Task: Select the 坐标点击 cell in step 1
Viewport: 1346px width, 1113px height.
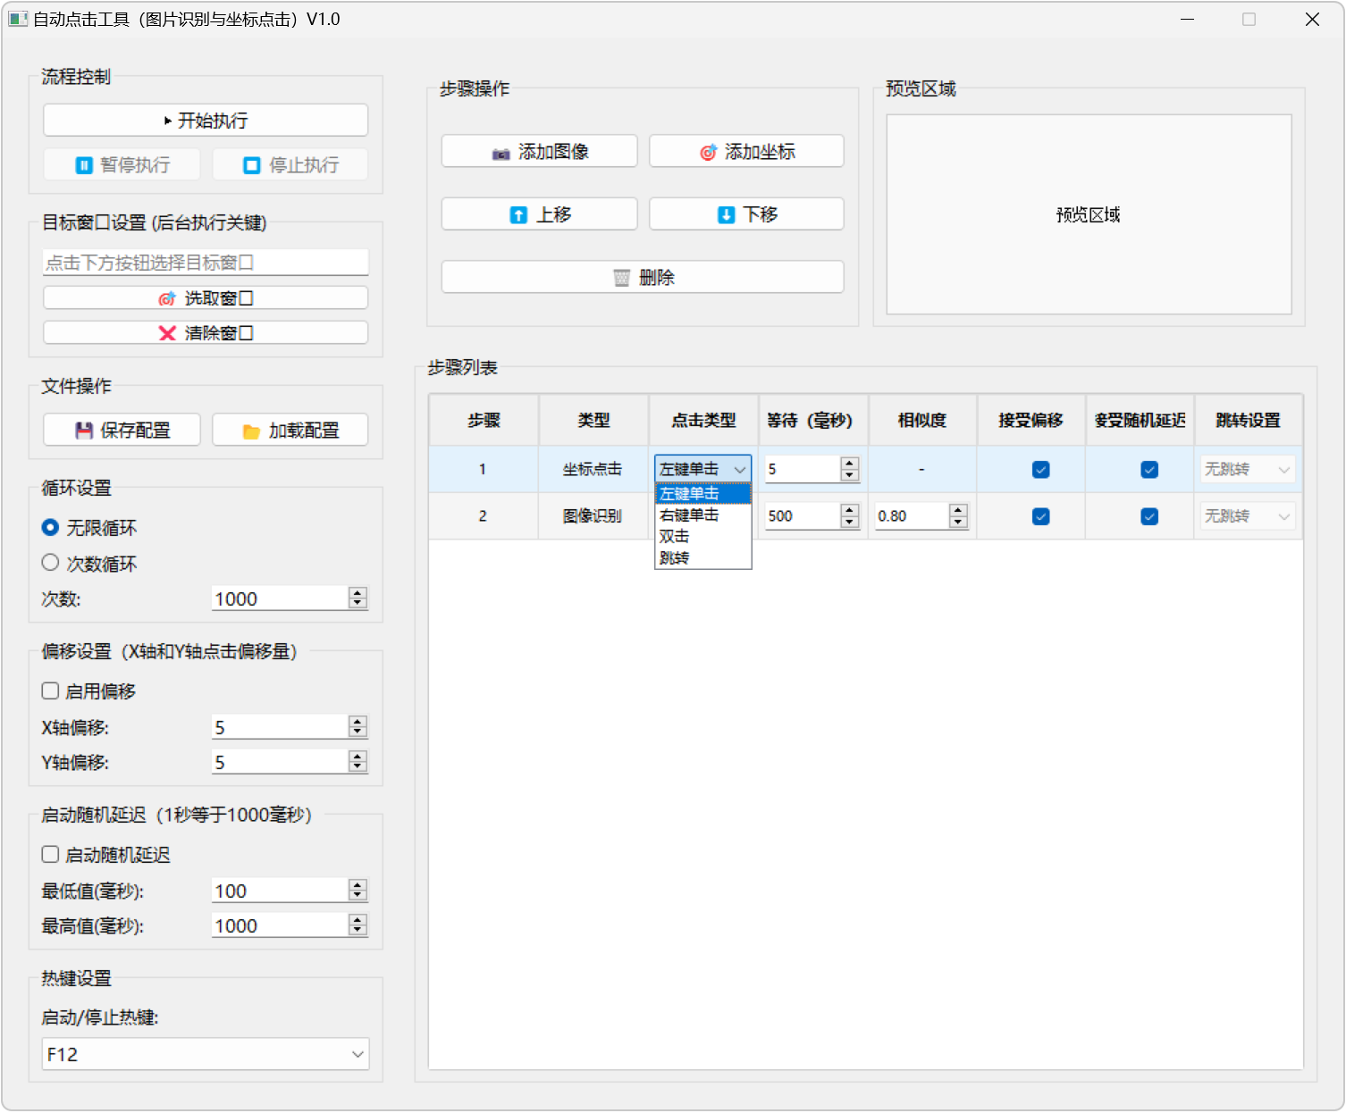Action: coord(593,469)
